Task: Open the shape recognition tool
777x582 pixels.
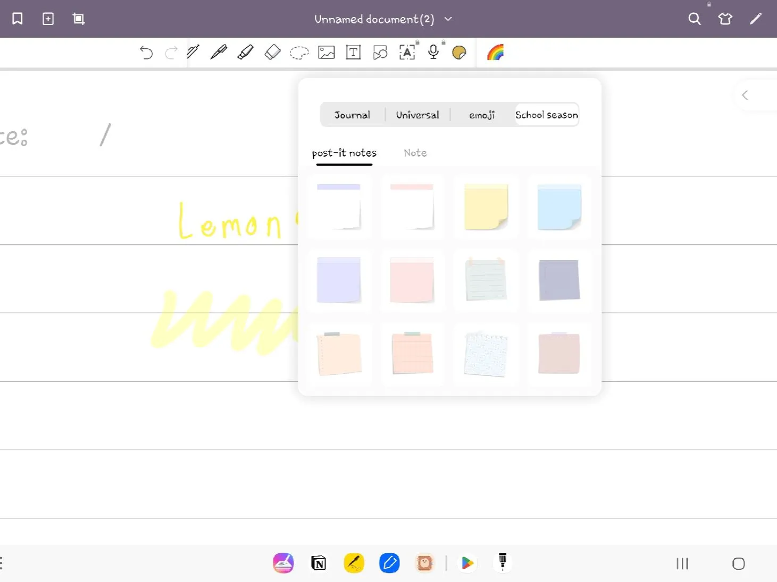Action: click(380, 52)
